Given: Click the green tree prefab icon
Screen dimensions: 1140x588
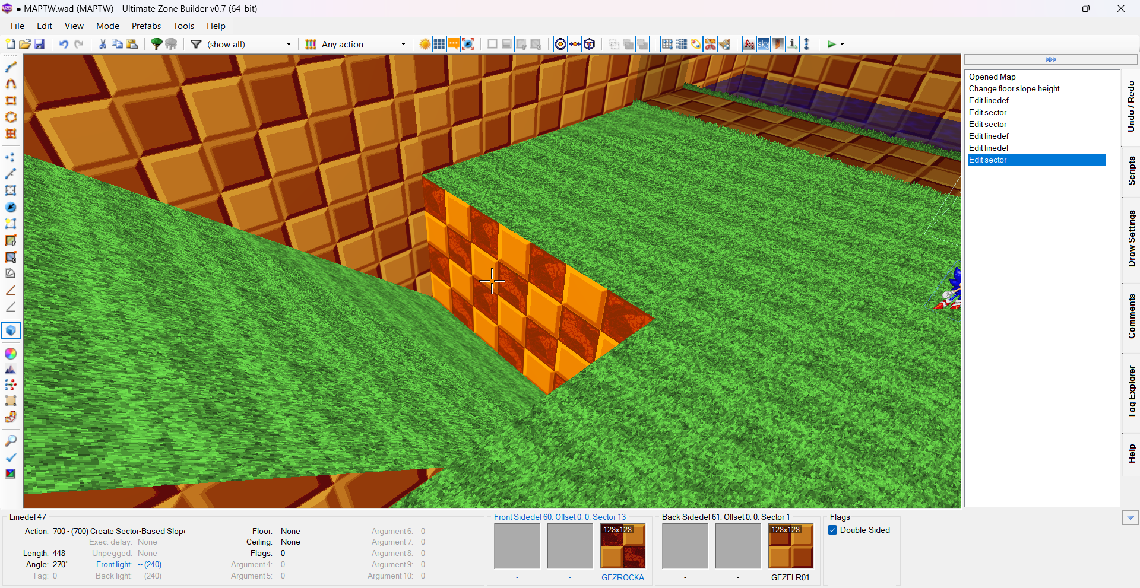Looking at the screenshot, I should [157, 44].
